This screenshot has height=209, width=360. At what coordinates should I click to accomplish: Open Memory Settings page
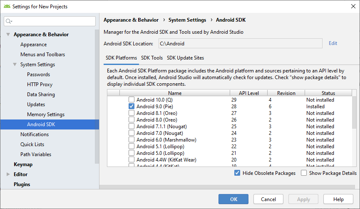tap(46, 114)
